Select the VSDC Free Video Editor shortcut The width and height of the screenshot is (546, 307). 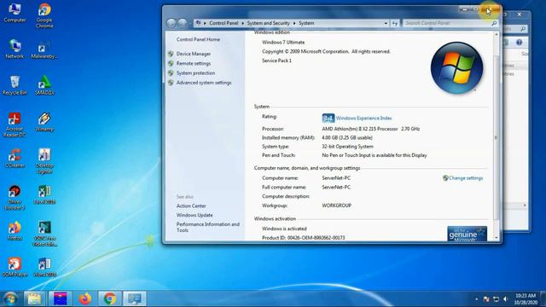[x=44, y=234]
